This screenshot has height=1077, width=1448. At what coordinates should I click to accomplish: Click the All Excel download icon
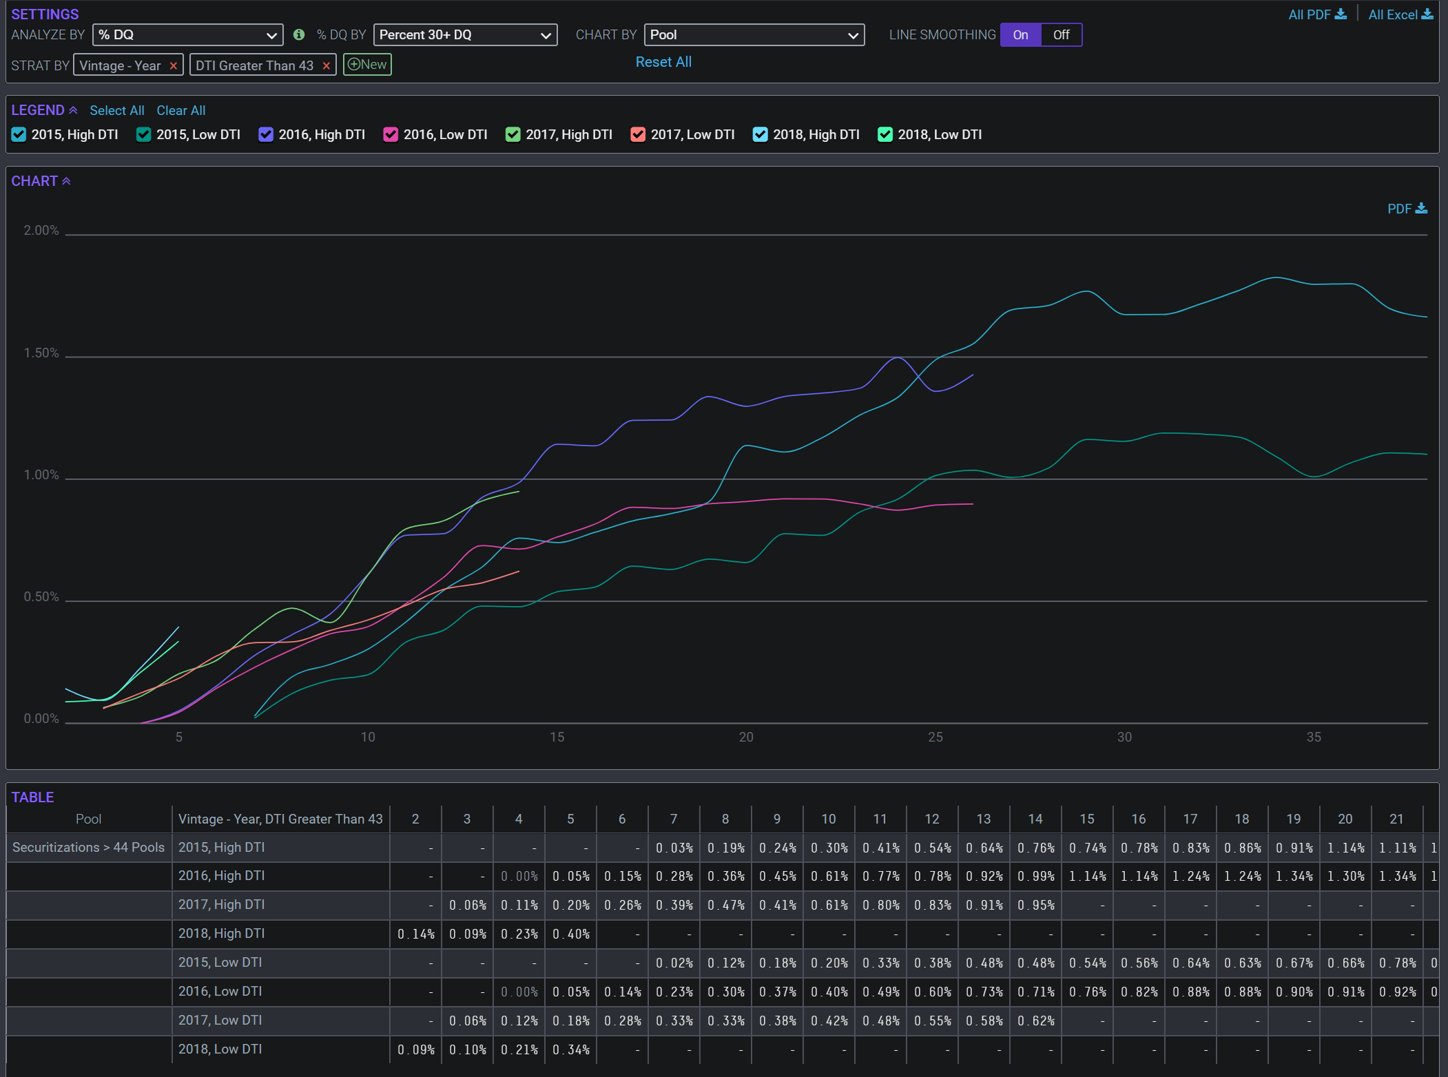pyautogui.click(x=1427, y=14)
